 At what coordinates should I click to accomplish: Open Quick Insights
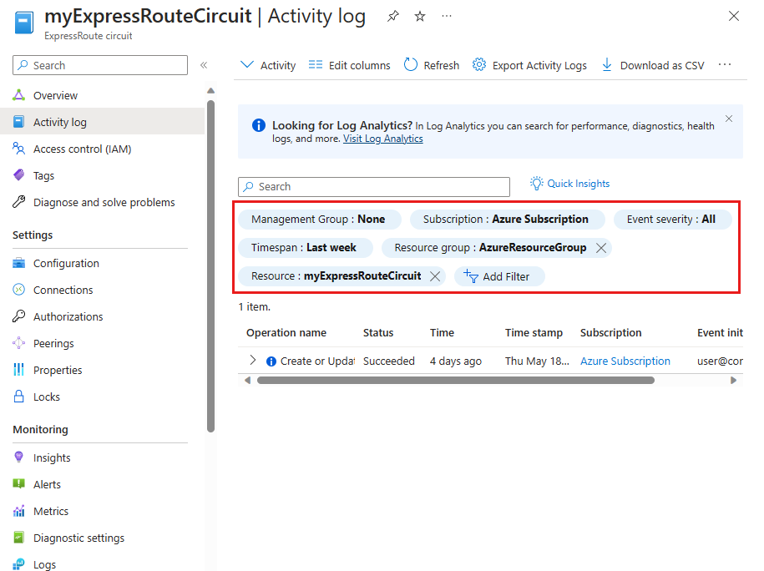(570, 184)
